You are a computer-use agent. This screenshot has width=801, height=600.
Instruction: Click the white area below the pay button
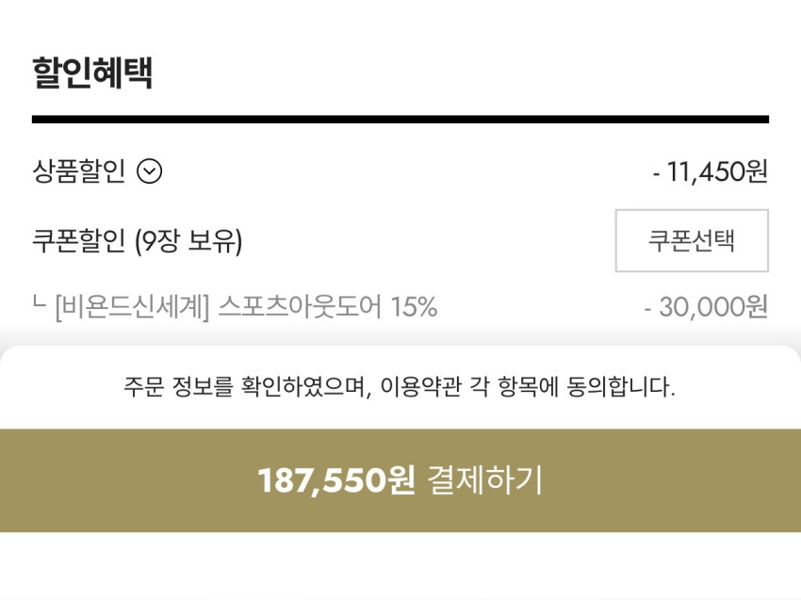[x=400, y=567]
